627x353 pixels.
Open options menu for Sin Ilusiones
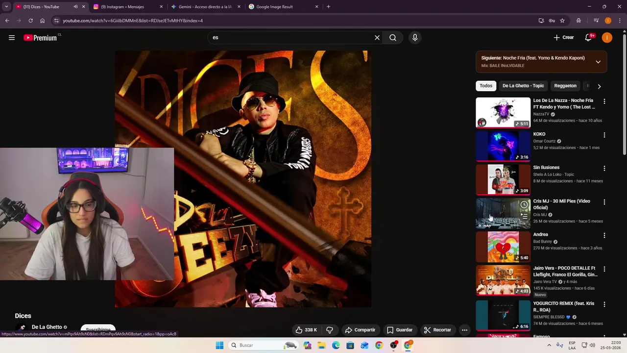click(604, 168)
